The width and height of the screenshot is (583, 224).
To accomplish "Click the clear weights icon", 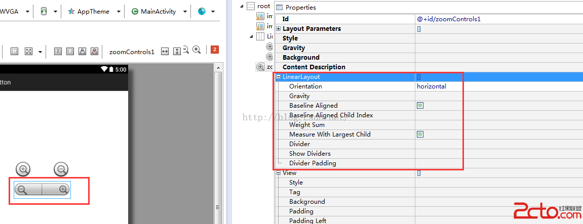I will (x=94, y=51).
